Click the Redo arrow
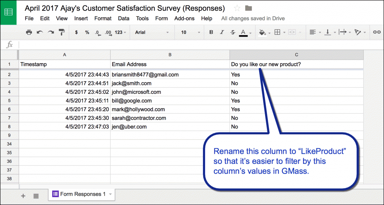This screenshot has height=205, width=384. point(51,33)
